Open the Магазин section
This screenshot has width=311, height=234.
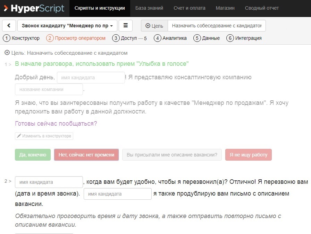(x=225, y=8)
